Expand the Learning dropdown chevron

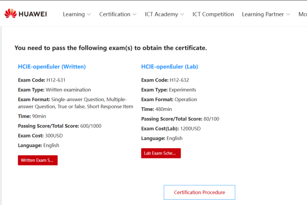tap(89, 15)
